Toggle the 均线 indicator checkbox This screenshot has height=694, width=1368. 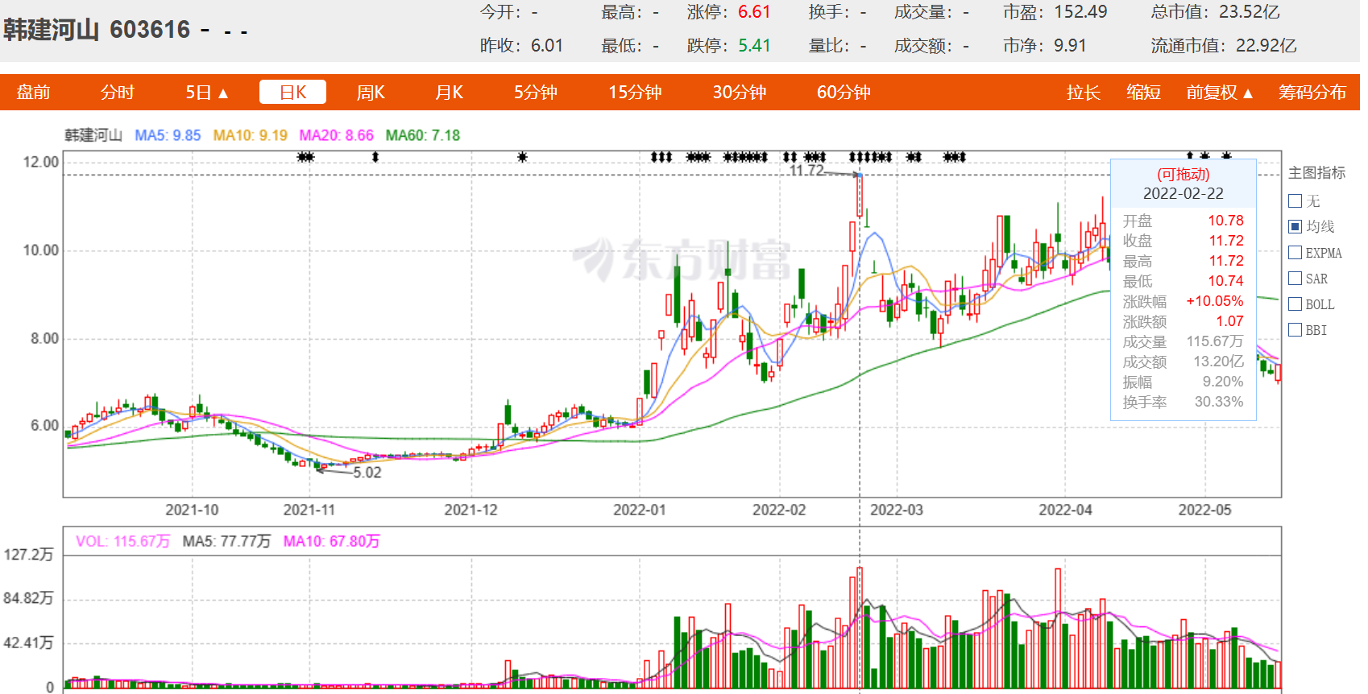pyautogui.click(x=1295, y=227)
